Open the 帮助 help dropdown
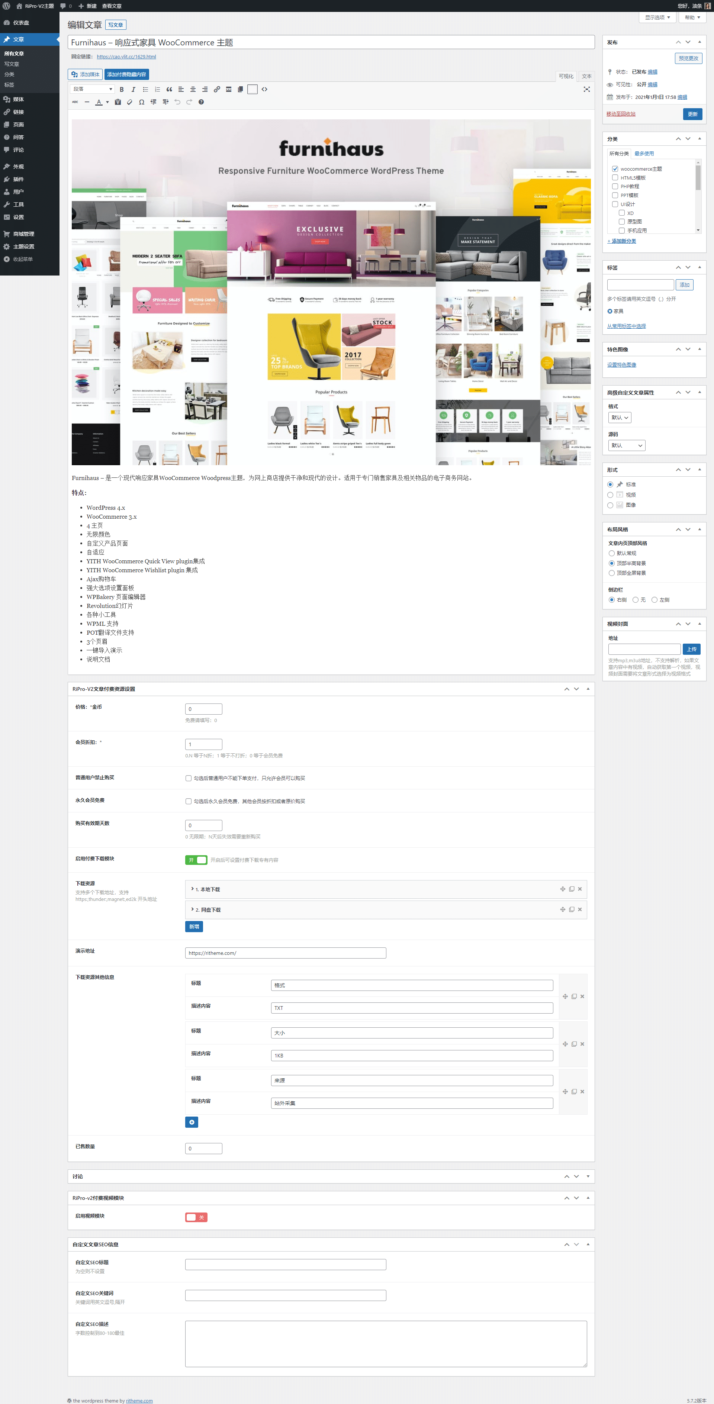 (x=692, y=17)
